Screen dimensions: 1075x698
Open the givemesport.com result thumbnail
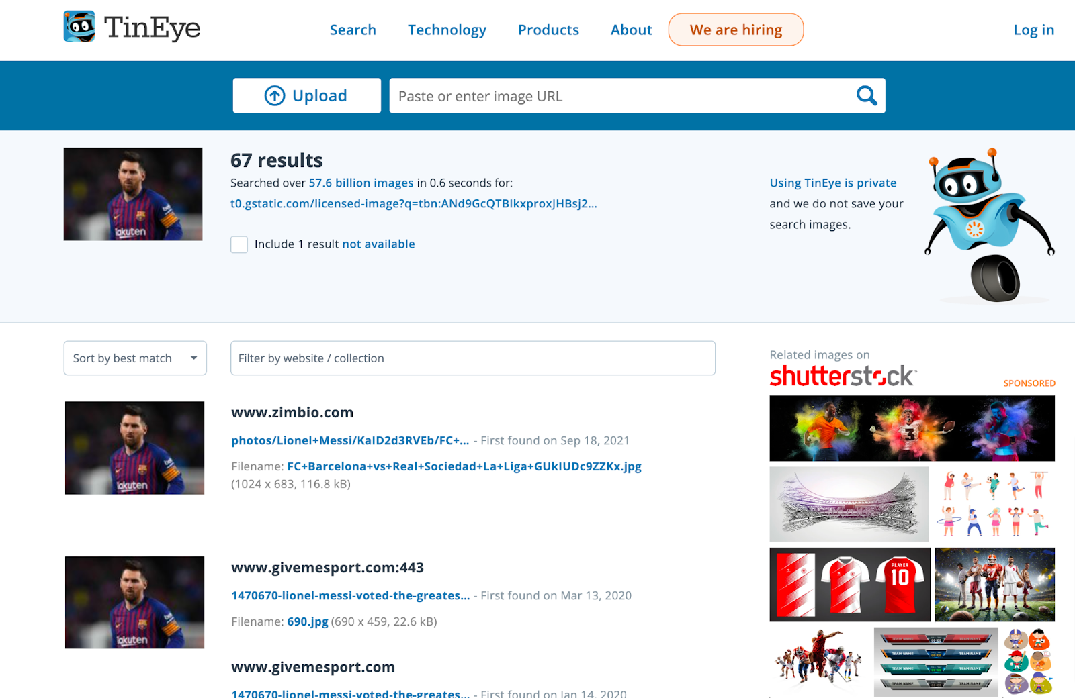(x=134, y=602)
